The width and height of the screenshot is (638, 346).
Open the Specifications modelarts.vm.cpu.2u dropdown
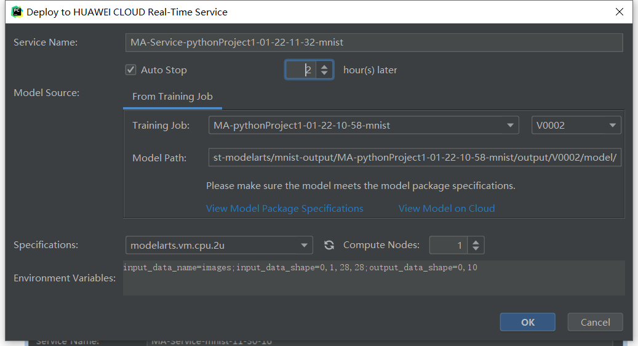click(219, 245)
